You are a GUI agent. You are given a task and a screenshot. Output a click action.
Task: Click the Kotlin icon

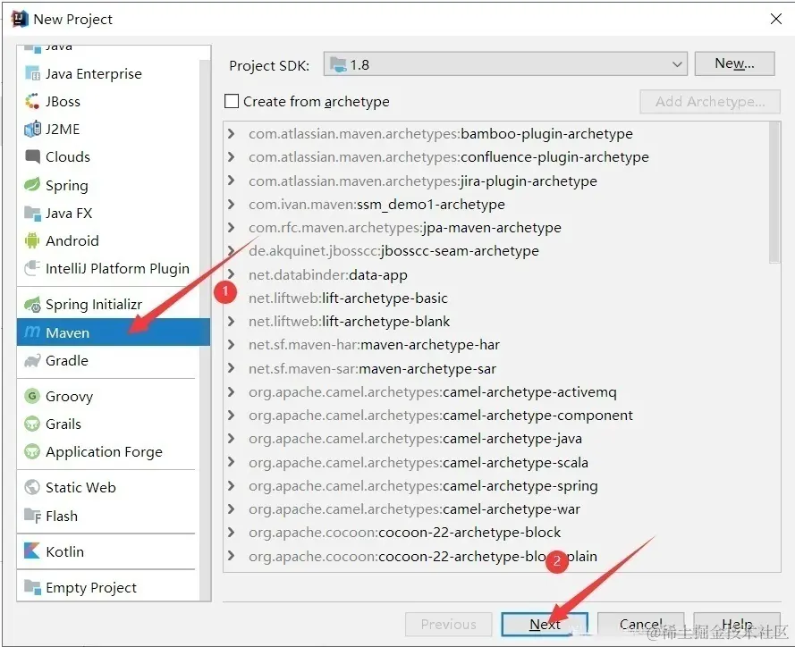(32, 551)
